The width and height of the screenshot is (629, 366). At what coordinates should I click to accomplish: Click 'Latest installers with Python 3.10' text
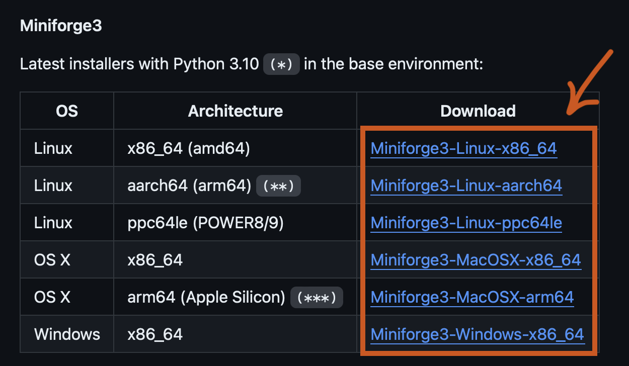click(140, 64)
